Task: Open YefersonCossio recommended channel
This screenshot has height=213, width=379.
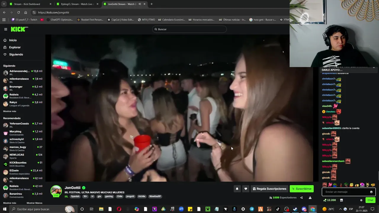Action: [x=23, y=125]
